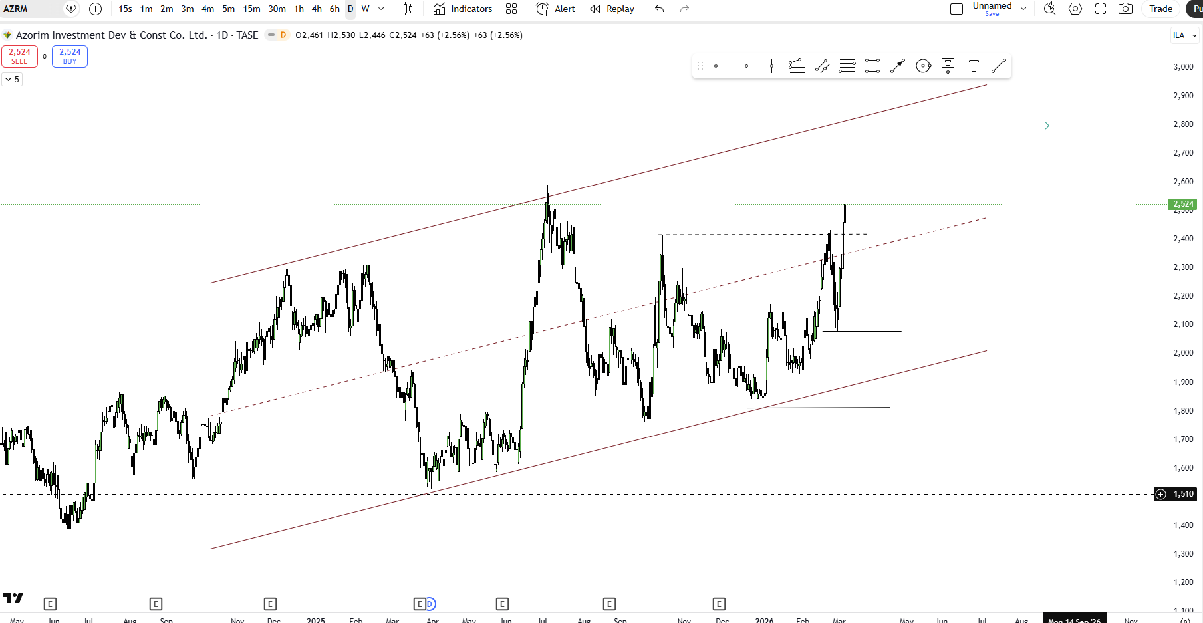Open the ILA currency dropdown
The image size is (1203, 623).
[x=1185, y=35]
